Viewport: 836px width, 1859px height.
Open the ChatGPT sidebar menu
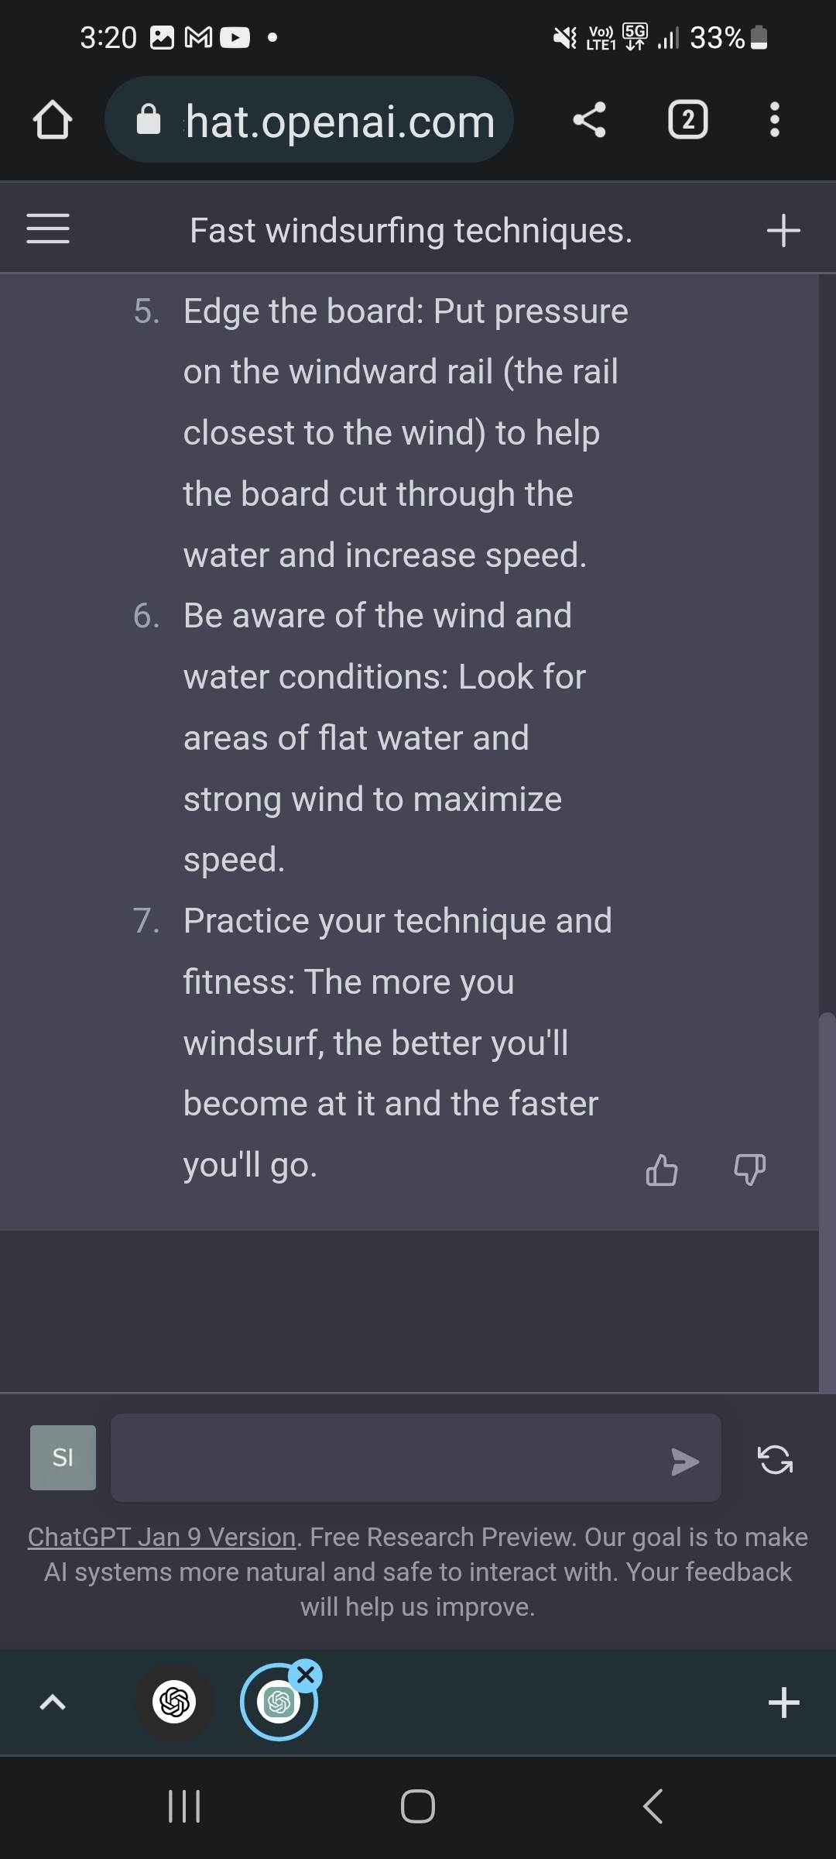tap(46, 229)
